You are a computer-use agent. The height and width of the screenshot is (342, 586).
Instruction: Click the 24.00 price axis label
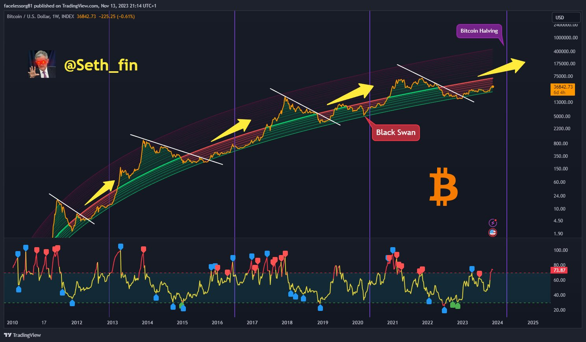pyautogui.click(x=560, y=196)
